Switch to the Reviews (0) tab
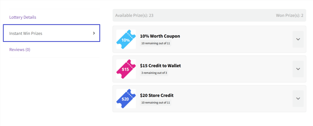 [20, 49]
